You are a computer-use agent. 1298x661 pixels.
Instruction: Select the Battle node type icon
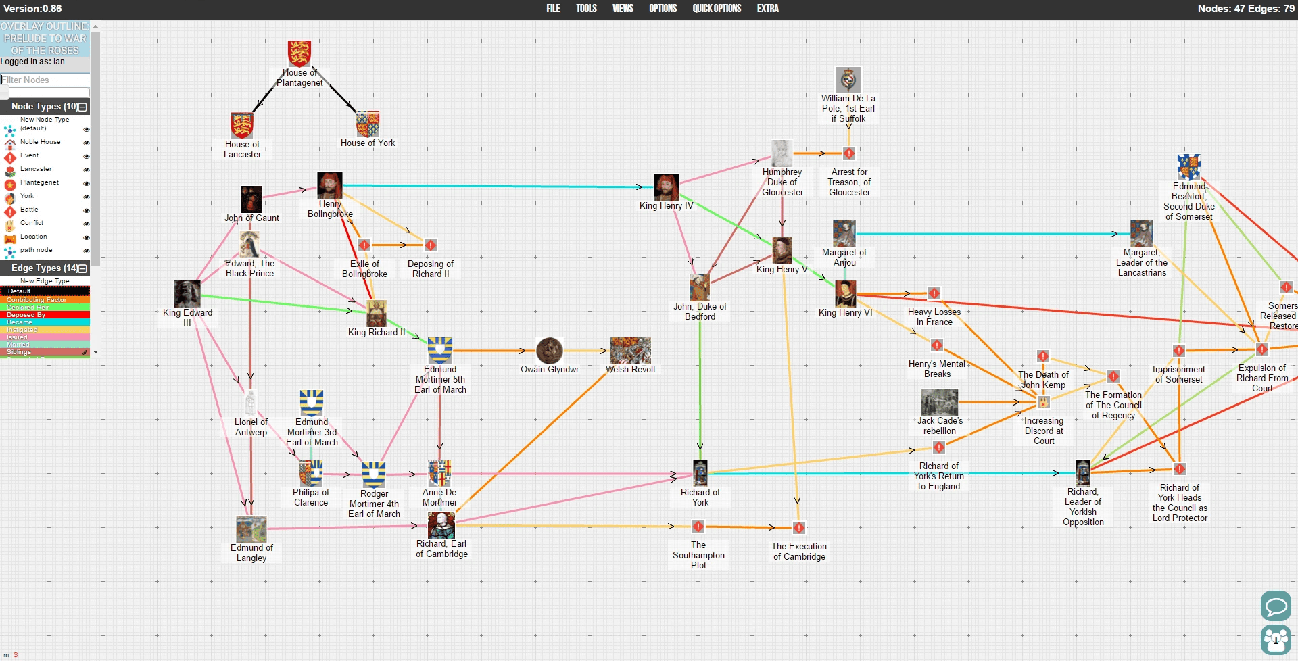(9, 210)
